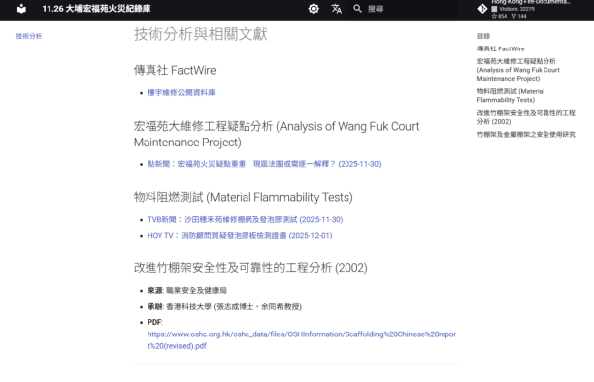The image size is (594, 382).
Task: Click the repository star count
Action: [x=499, y=16]
